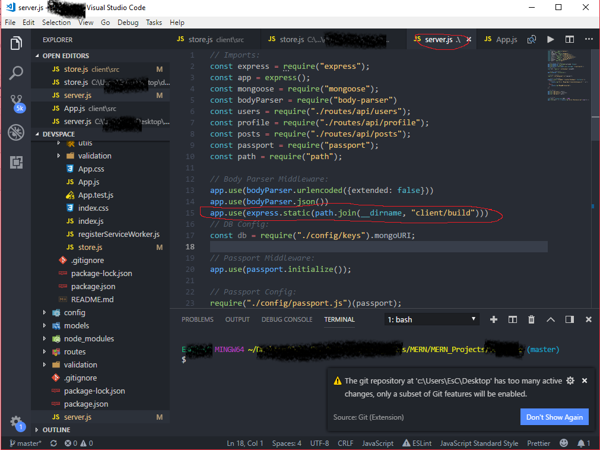Open the Debug view in activity bar
Screen dimensions: 600x450
pos(16,132)
